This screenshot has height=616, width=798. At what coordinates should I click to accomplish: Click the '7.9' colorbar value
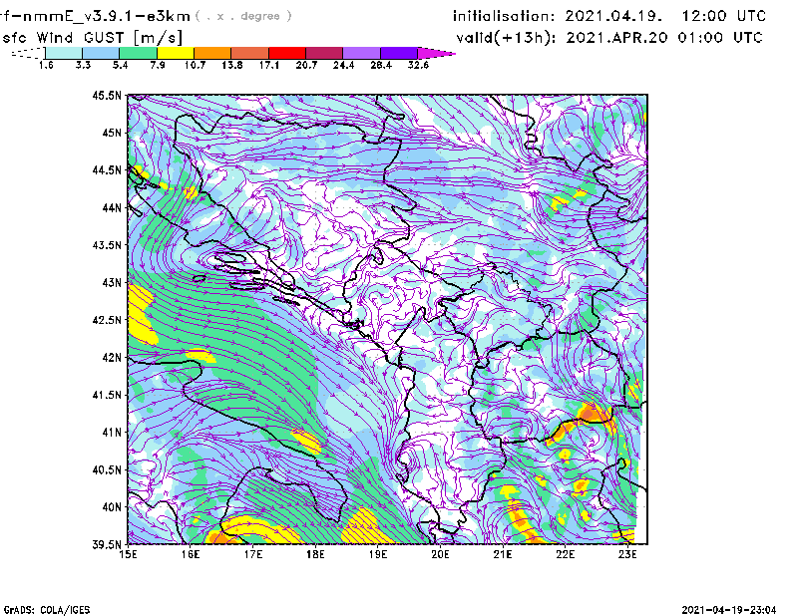pyautogui.click(x=158, y=65)
